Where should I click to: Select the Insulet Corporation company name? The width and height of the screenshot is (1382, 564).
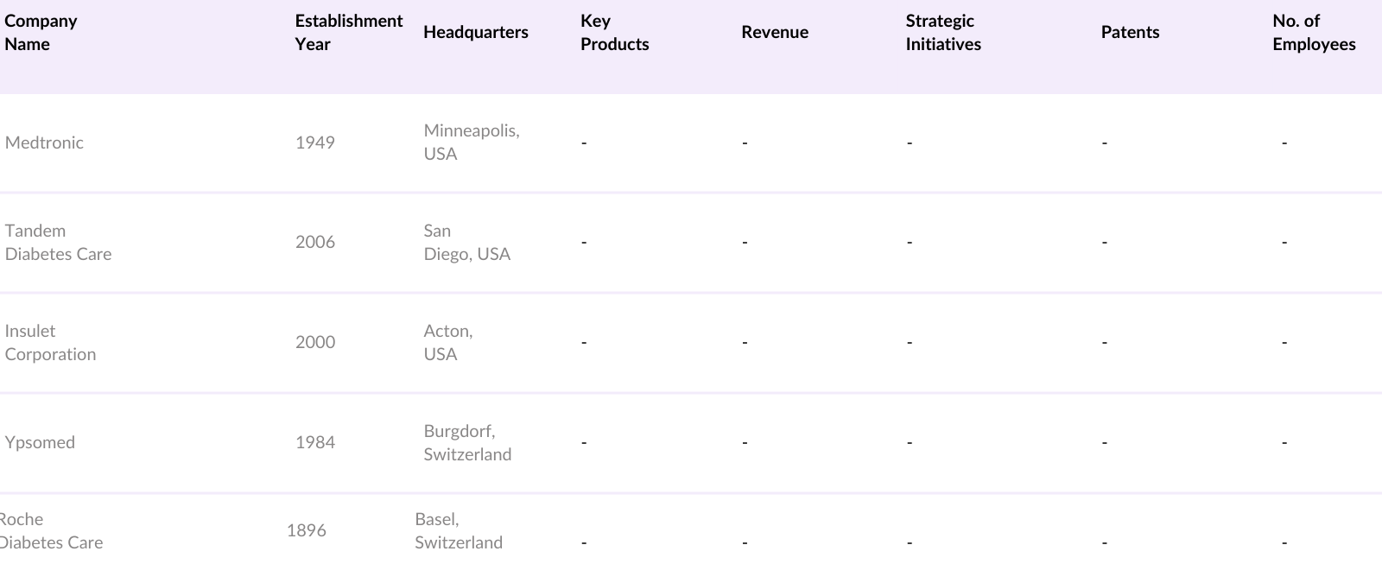50,343
